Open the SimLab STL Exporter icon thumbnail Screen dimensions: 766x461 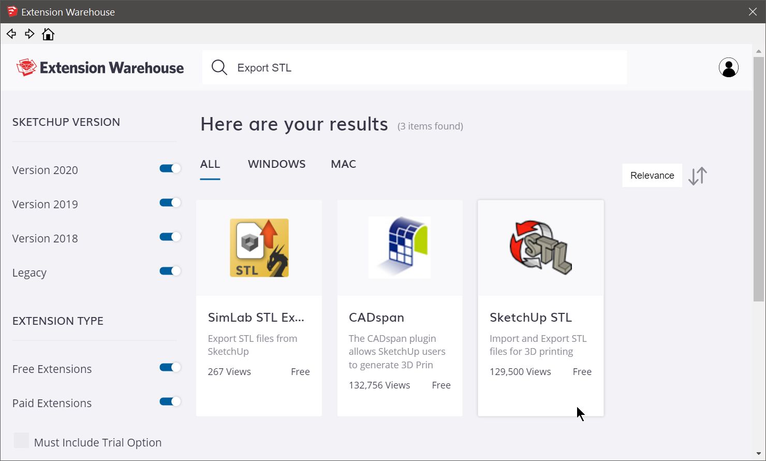coord(259,248)
